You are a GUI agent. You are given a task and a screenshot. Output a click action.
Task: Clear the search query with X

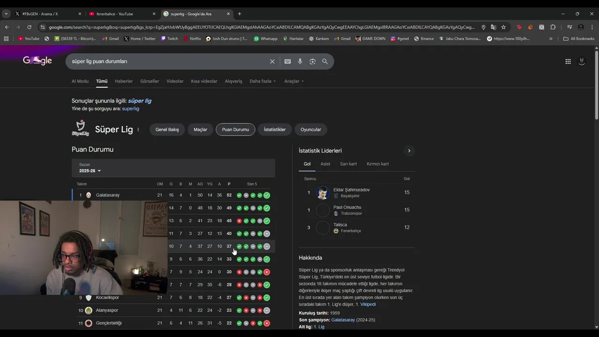272,61
